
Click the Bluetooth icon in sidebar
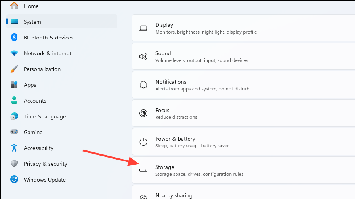pos(14,37)
